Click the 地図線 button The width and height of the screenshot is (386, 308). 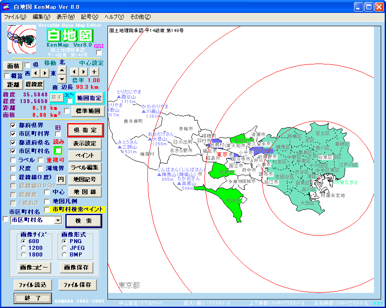(x=85, y=192)
